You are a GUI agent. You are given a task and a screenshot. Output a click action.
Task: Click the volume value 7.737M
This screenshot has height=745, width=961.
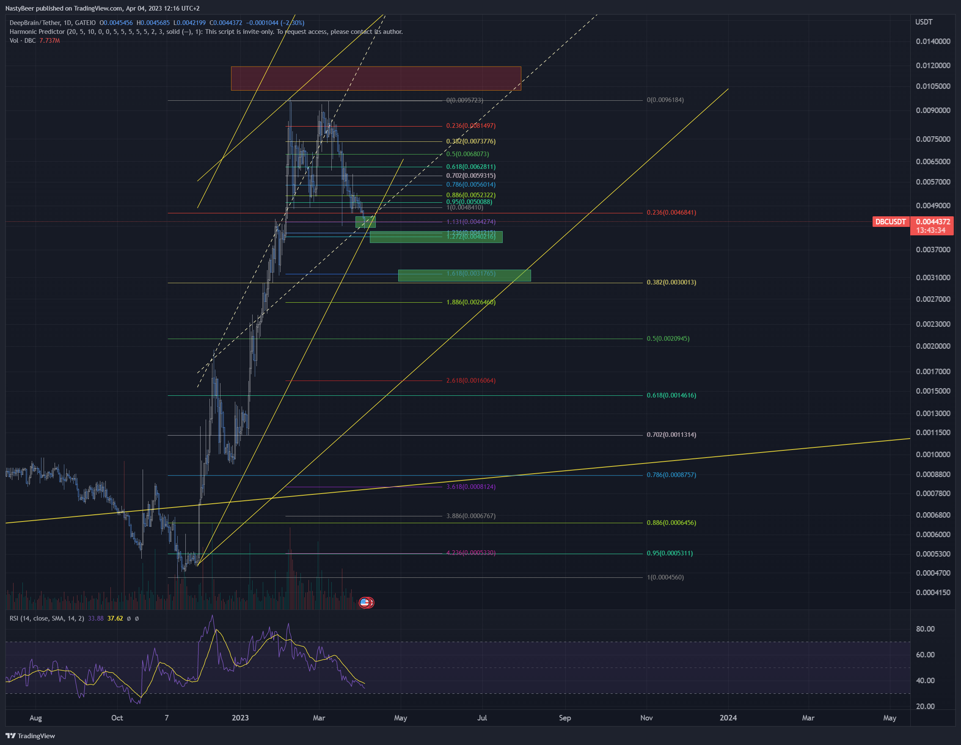click(x=50, y=41)
